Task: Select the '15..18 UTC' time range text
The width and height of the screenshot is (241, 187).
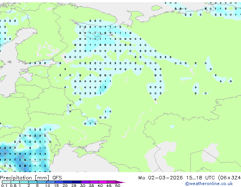Action: [x=200, y=178]
